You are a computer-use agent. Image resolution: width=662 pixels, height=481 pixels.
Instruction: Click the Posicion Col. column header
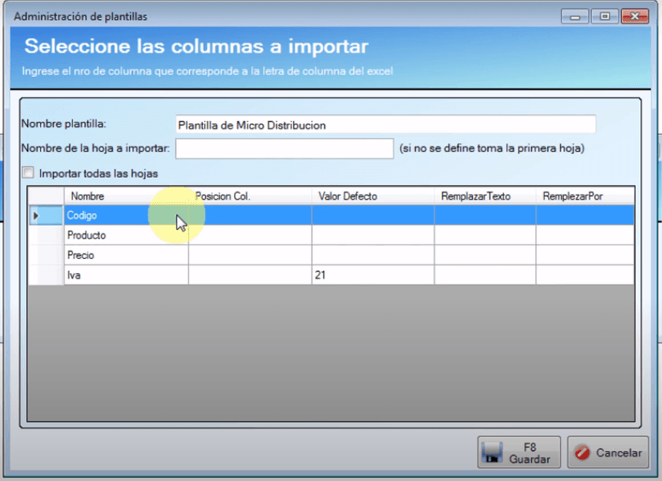pos(249,196)
